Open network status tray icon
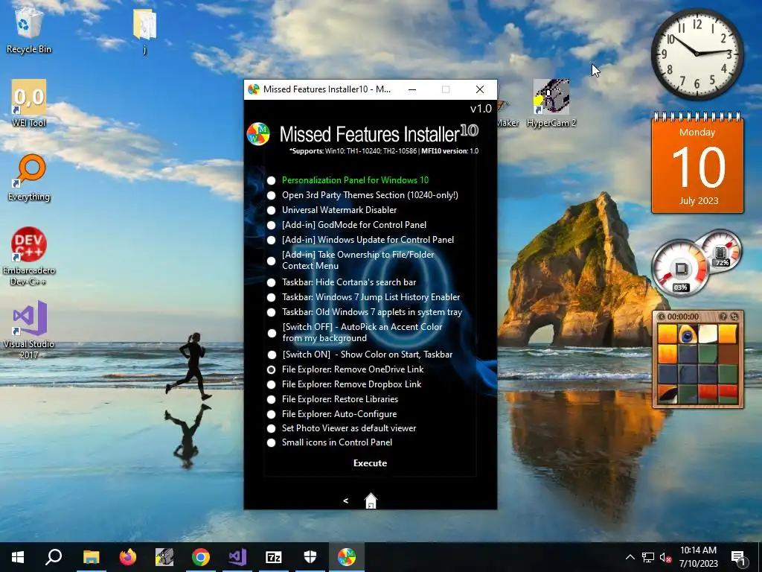The height and width of the screenshot is (572, 762). pyautogui.click(x=648, y=557)
